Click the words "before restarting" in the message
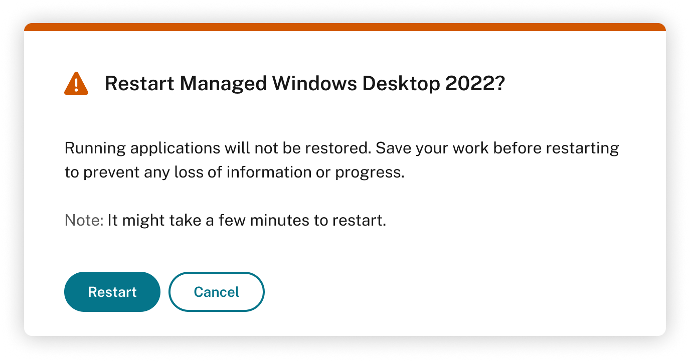The width and height of the screenshot is (690, 361). click(556, 148)
